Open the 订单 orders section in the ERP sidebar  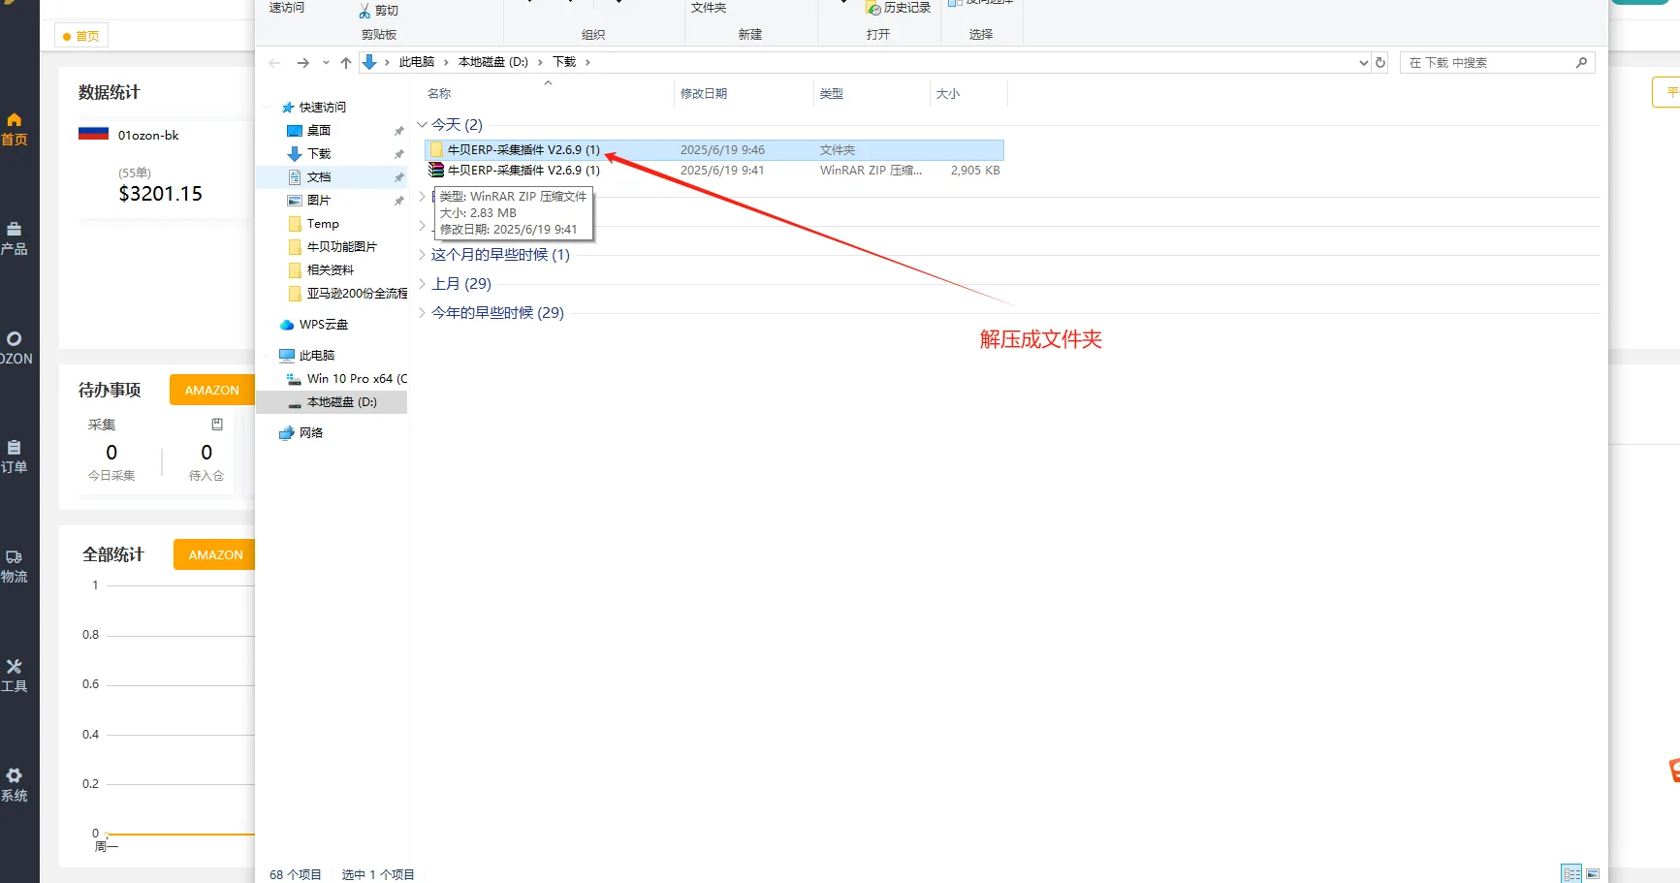(14, 457)
